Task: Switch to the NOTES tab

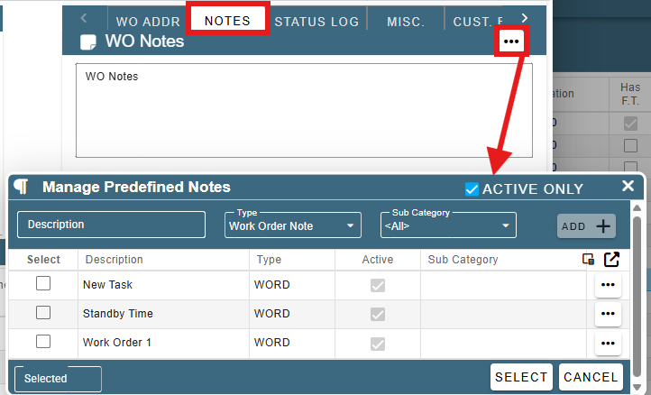Action: pos(227,21)
